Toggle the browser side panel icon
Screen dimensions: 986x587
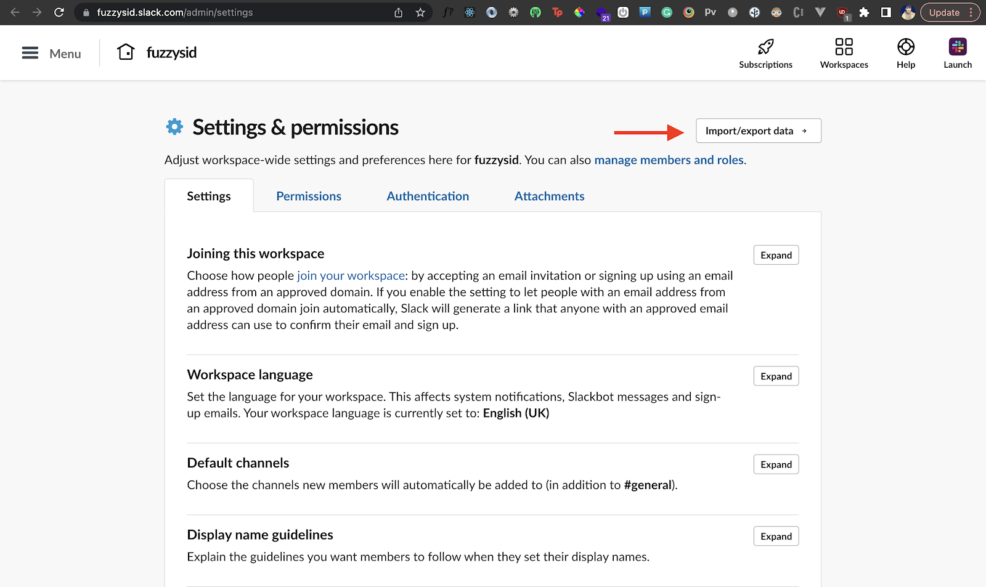886,12
